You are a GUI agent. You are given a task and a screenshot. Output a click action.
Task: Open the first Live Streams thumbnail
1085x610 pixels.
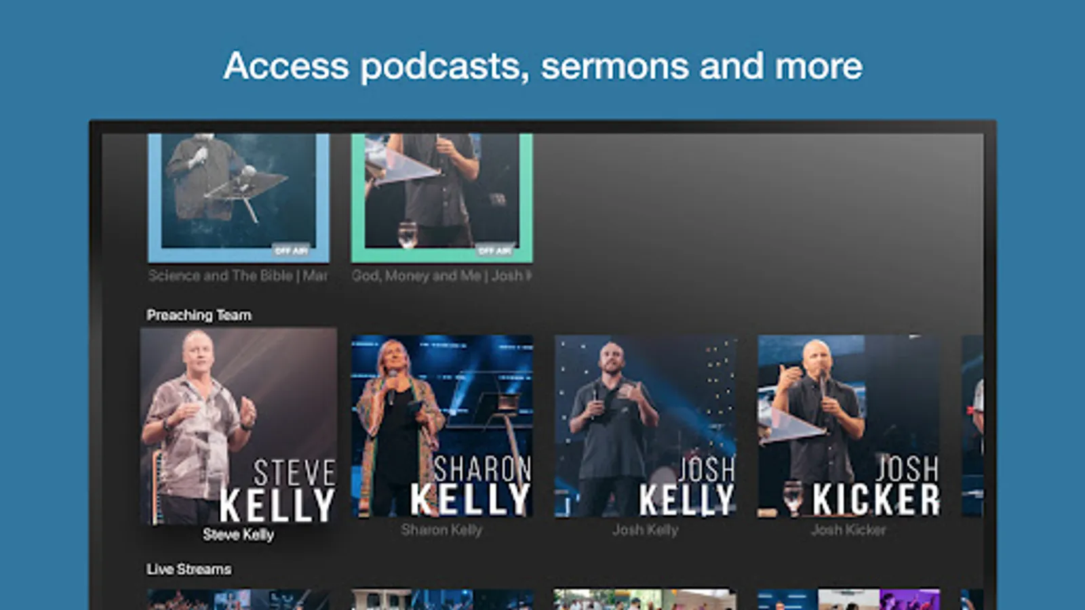[x=239, y=599]
